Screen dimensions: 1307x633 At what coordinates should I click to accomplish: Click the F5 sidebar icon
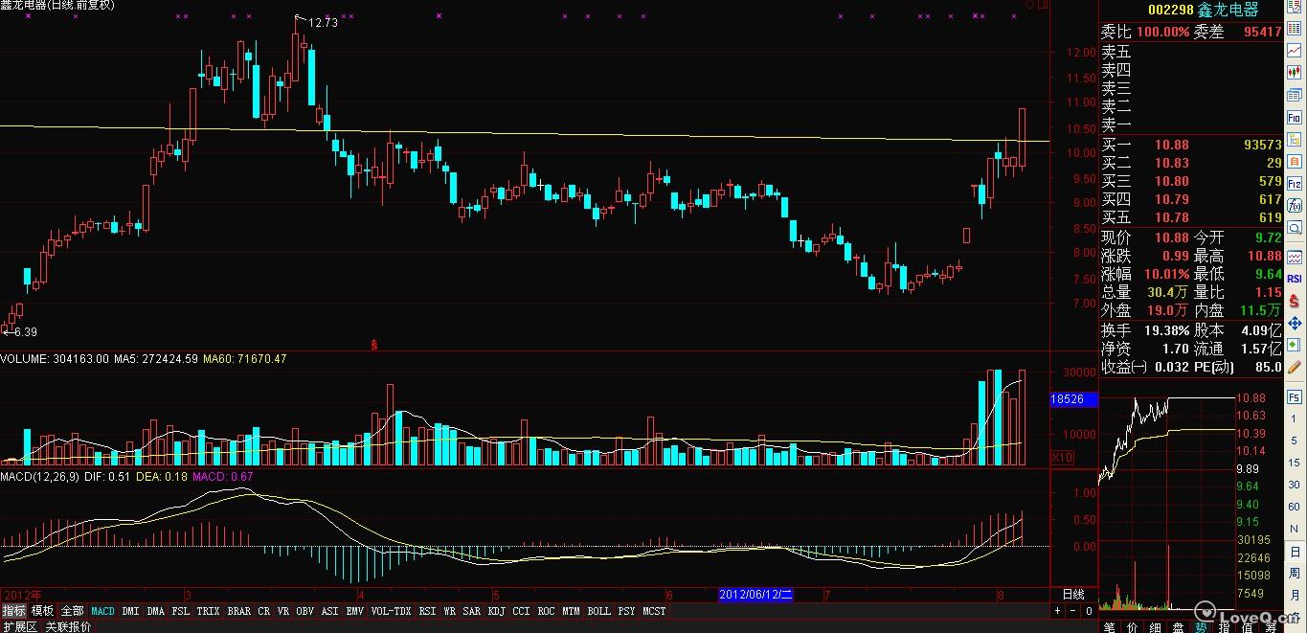1295,396
